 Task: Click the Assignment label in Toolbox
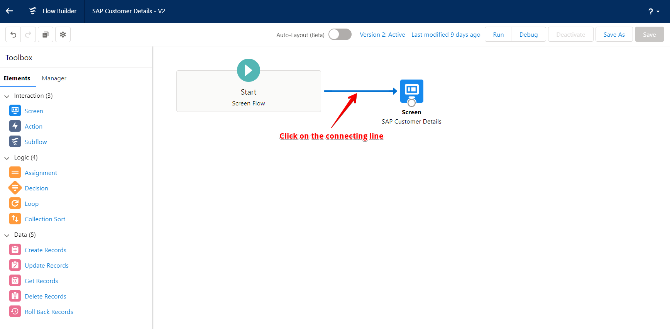click(x=41, y=173)
